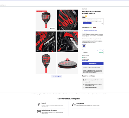Copy the blue discount promo code button

point(87,23)
